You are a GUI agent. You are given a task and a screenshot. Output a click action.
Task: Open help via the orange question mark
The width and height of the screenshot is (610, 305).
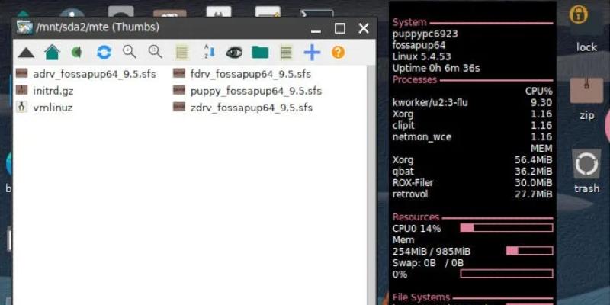338,53
